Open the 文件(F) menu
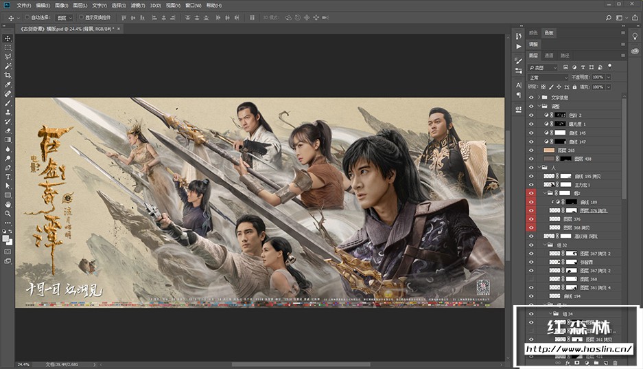The width and height of the screenshot is (643, 369). click(24, 5)
